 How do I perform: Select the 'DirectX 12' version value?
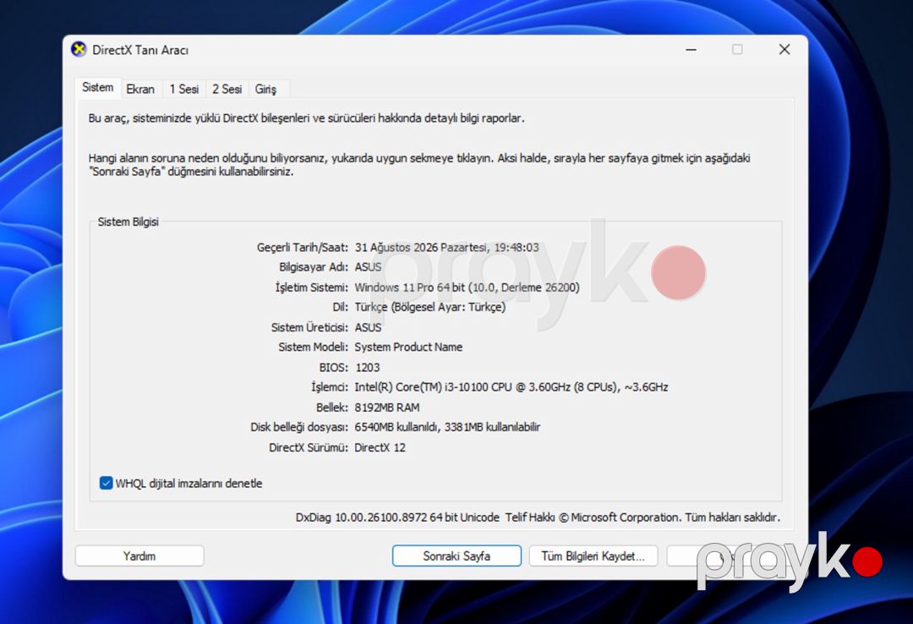pos(380,447)
